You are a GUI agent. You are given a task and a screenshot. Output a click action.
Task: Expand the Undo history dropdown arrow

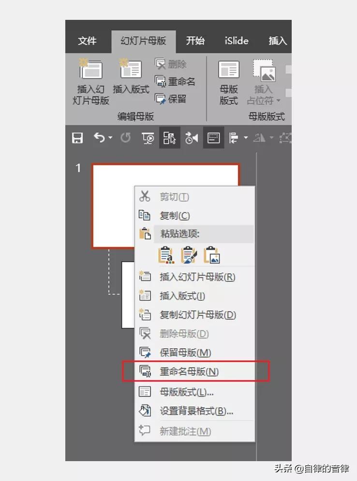111,138
